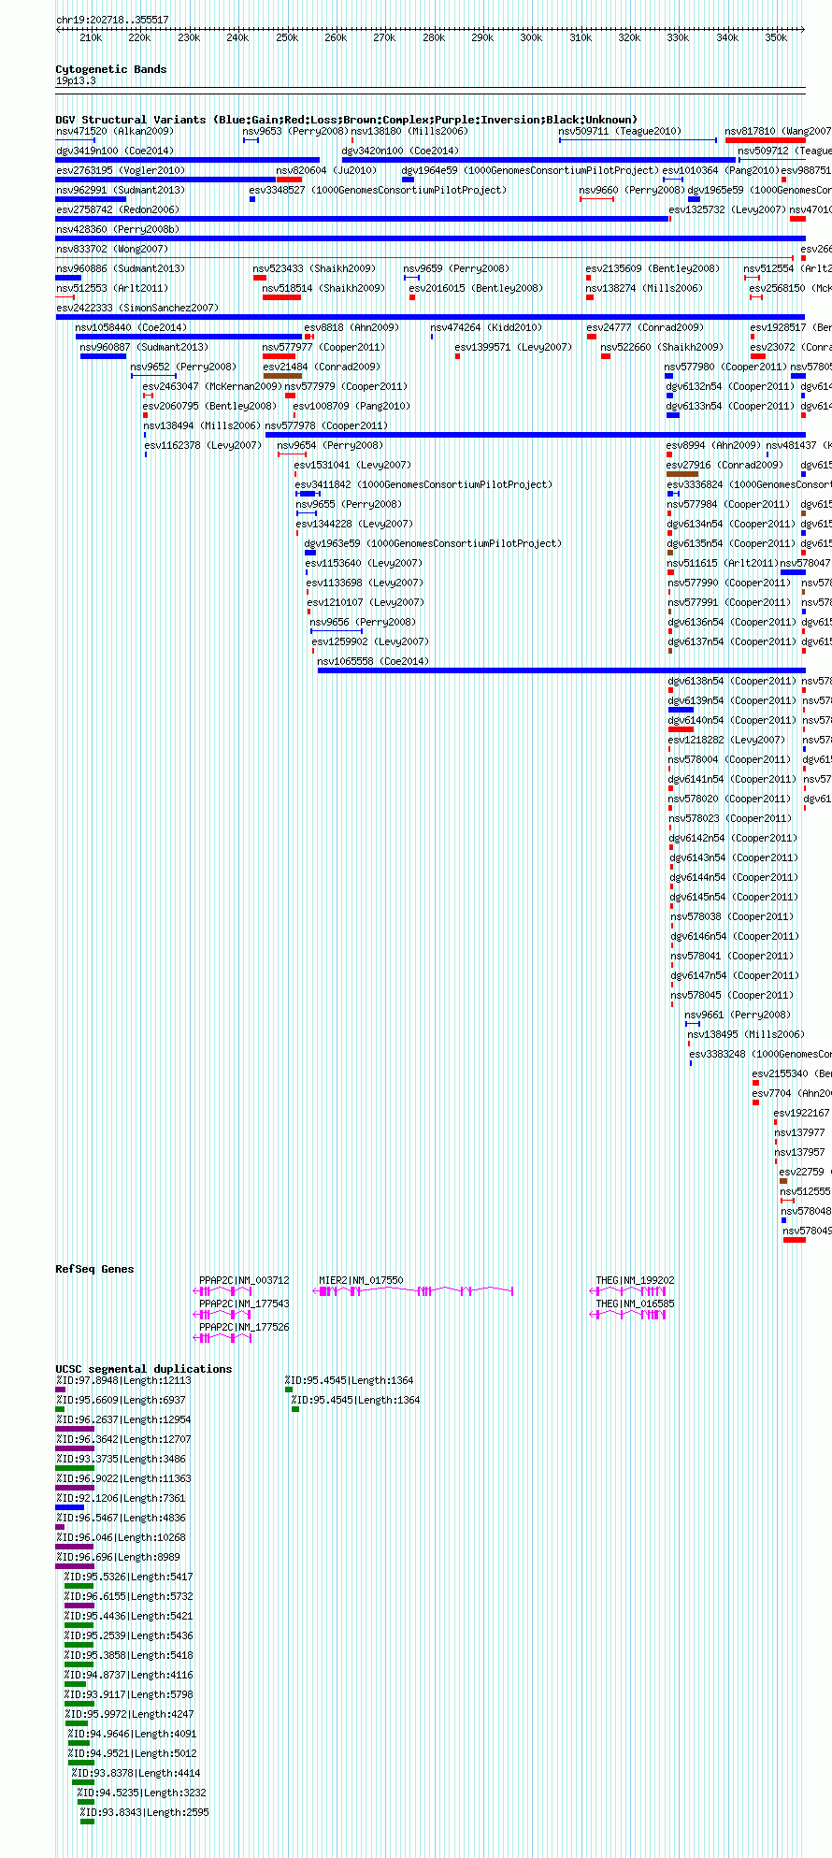Click duplication %ID:95.5326|Length:5417
This screenshot has width=832, height=1858.
coord(128,1577)
